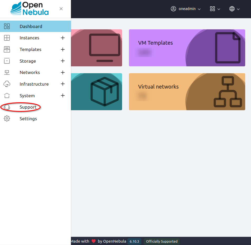Click the heart icon in footer
Image resolution: width=251 pixels, height=245 pixels.
pos(94,241)
